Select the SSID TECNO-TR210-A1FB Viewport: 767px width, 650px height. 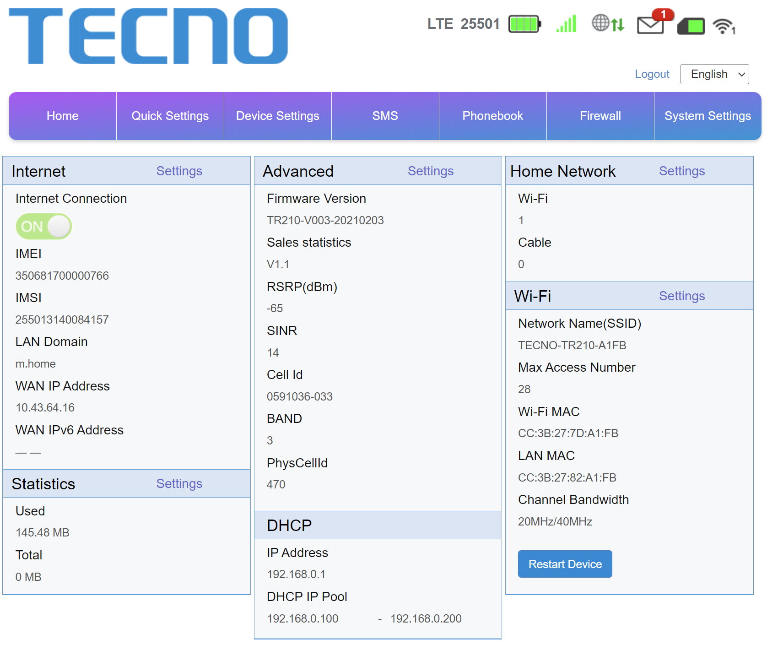pos(572,346)
